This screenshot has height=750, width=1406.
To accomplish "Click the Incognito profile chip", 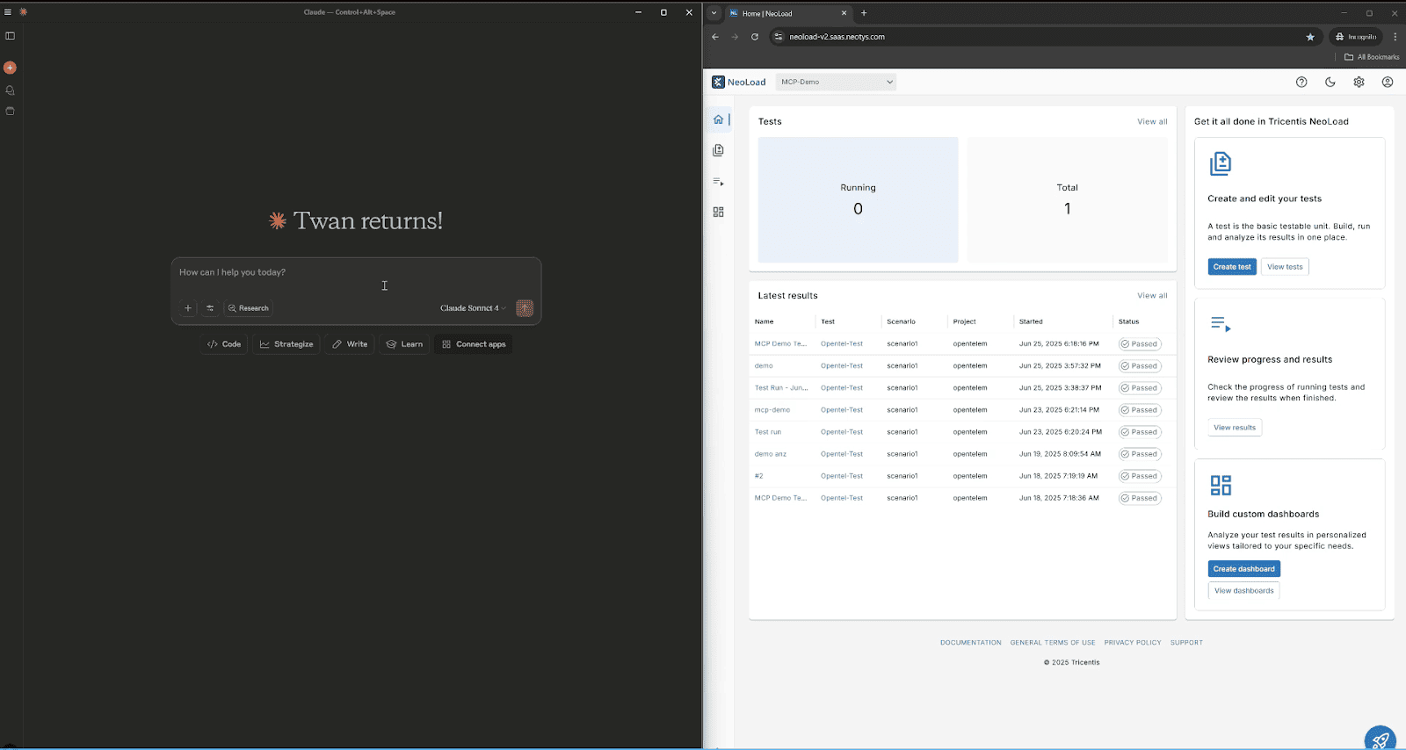I will tap(1356, 37).
